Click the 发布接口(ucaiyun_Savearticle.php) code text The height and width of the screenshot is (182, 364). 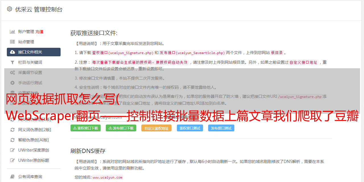coord(192,53)
